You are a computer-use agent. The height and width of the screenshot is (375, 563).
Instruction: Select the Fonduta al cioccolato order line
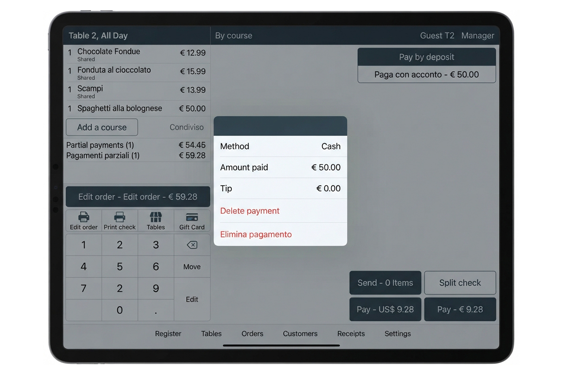tap(137, 73)
